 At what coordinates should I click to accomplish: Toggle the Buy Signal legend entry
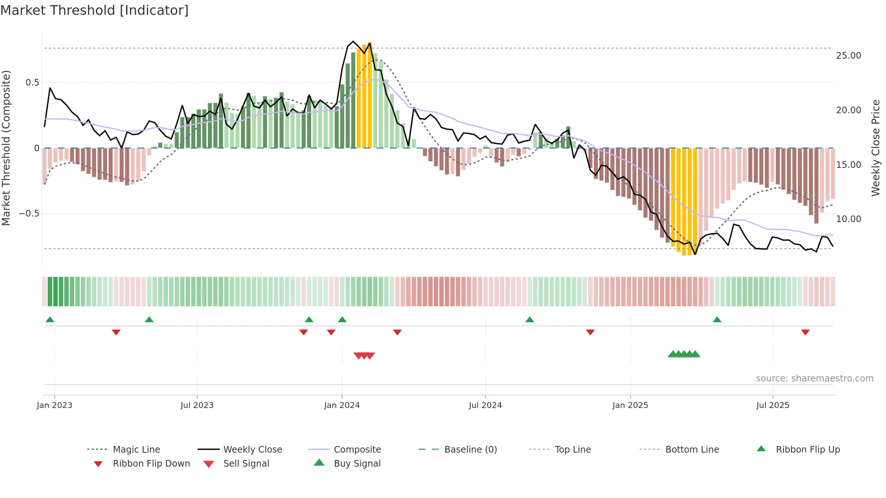[347, 463]
